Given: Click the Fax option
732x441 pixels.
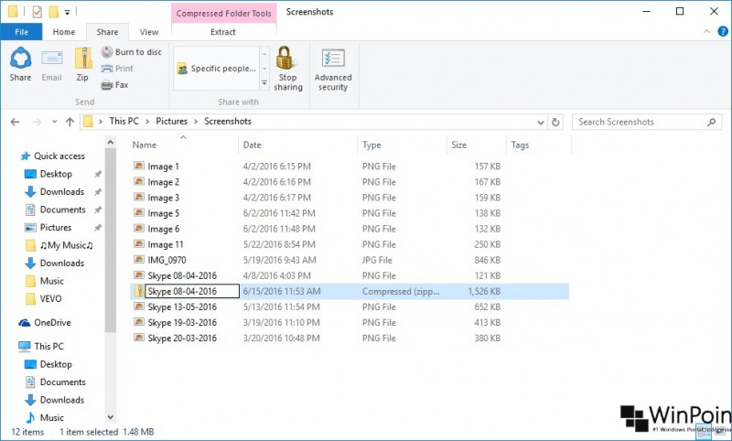Looking at the screenshot, I should (x=115, y=84).
